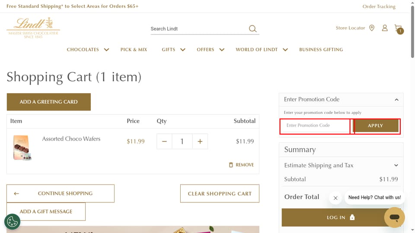
Task: Click the Order Total label
Action: tap(302, 197)
